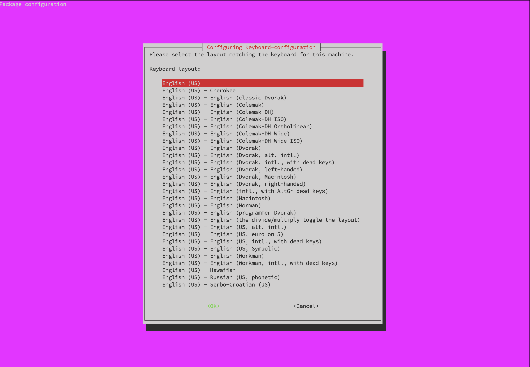Select programmer Dvorak layout
This screenshot has height=367, width=530.
click(229, 213)
